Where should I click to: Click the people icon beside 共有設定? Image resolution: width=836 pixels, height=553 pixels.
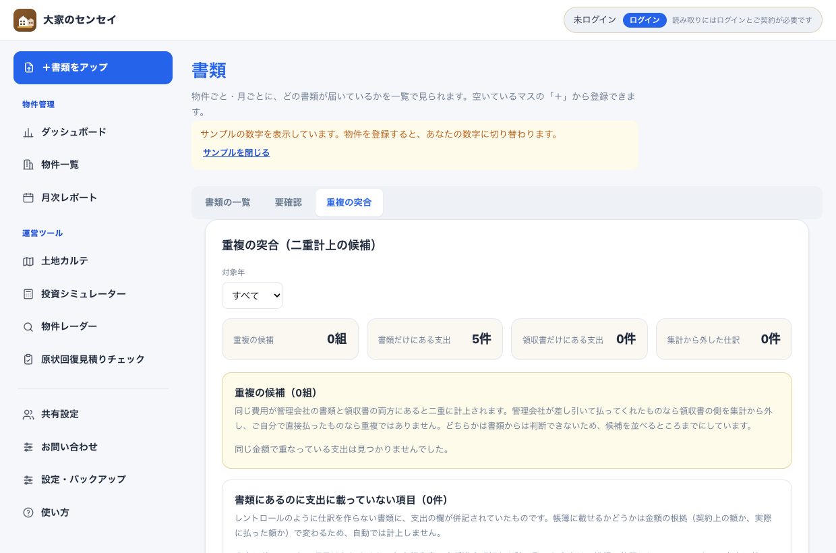[28, 414]
